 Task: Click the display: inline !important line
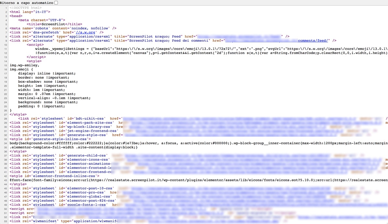click(x=47, y=73)
